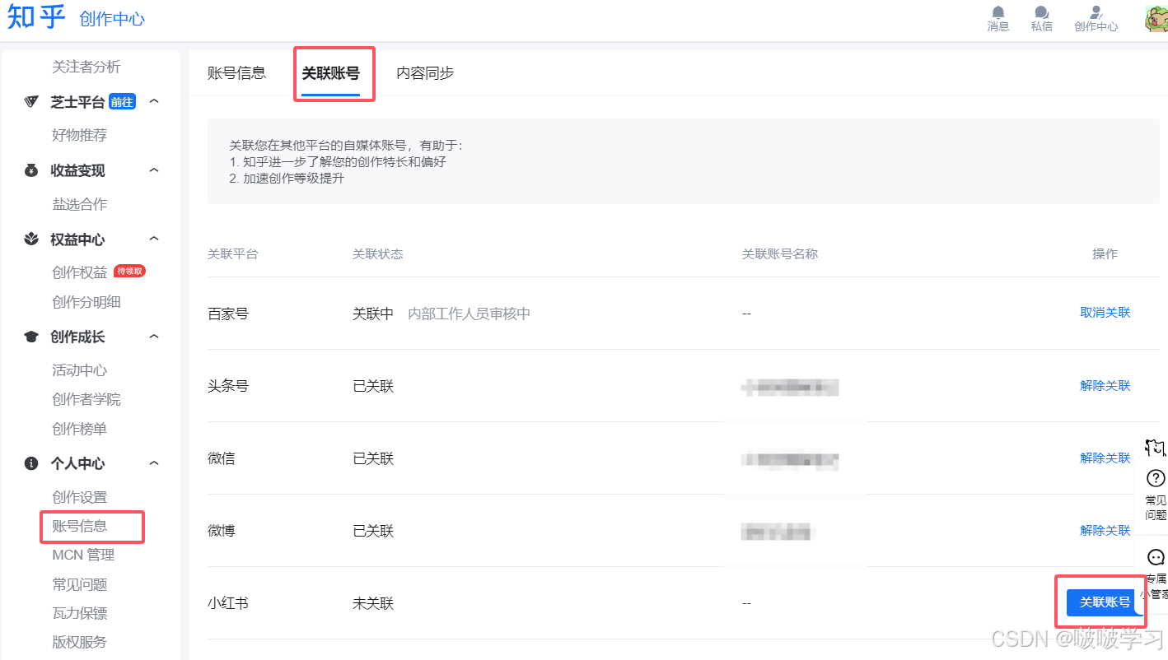Screen dimensions: 1168x660
Task: Click 关联账号 button for 小红书
Action: coord(1105,602)
